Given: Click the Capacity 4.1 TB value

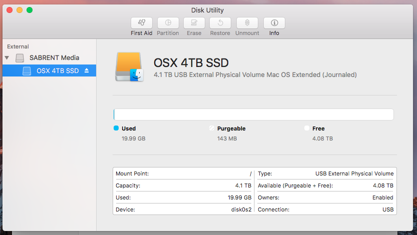Looking at the screenshot, I should coord(243,185).
